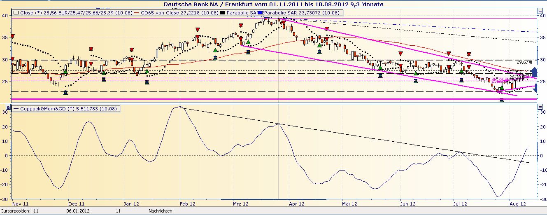This screenshot has height=215, width=547.
Task: Click the 'Mrz 12' date axis label
Action: [241, 203]
